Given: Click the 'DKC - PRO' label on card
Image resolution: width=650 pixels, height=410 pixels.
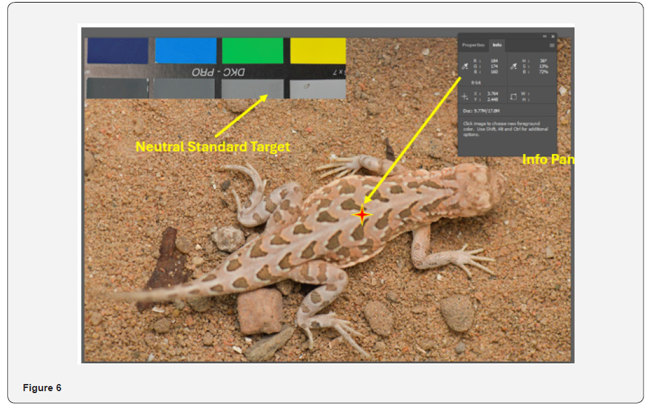Looking at the screenshot, I should [218, 72].
